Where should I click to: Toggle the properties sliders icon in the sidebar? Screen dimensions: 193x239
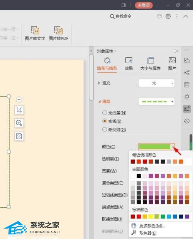(x=187, y=109)
